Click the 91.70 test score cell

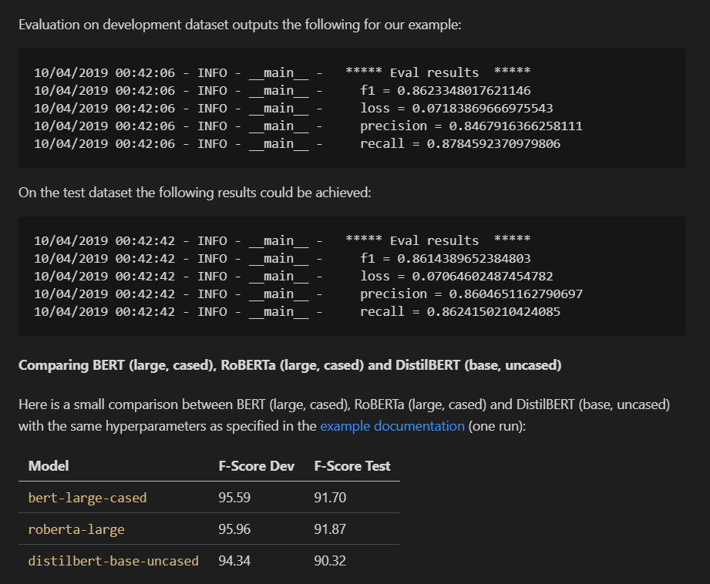[330, 498]
